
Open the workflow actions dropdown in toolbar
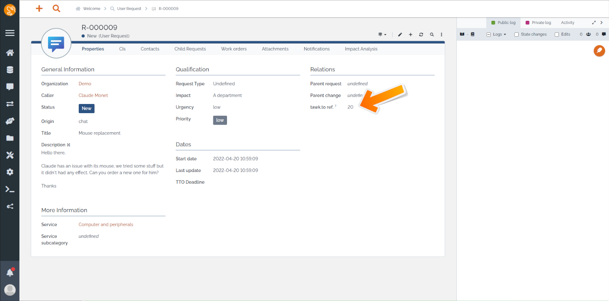pyautogui.click(x=382, y=35)
